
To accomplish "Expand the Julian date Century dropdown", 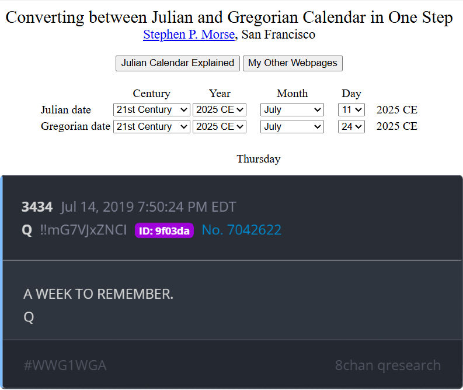I will coord(152,109).
